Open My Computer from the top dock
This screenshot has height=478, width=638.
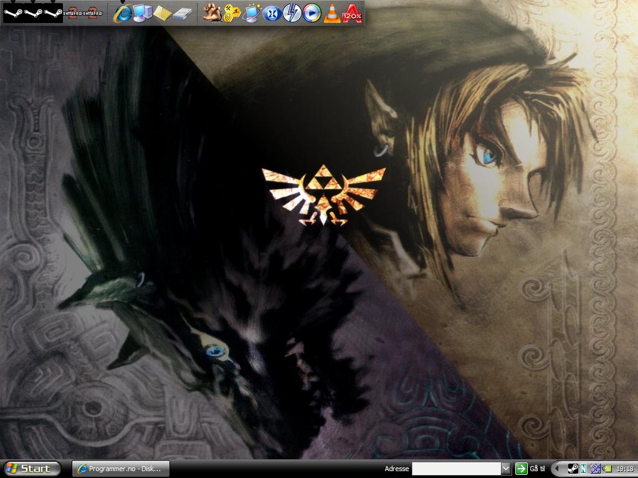click(142, 14)
